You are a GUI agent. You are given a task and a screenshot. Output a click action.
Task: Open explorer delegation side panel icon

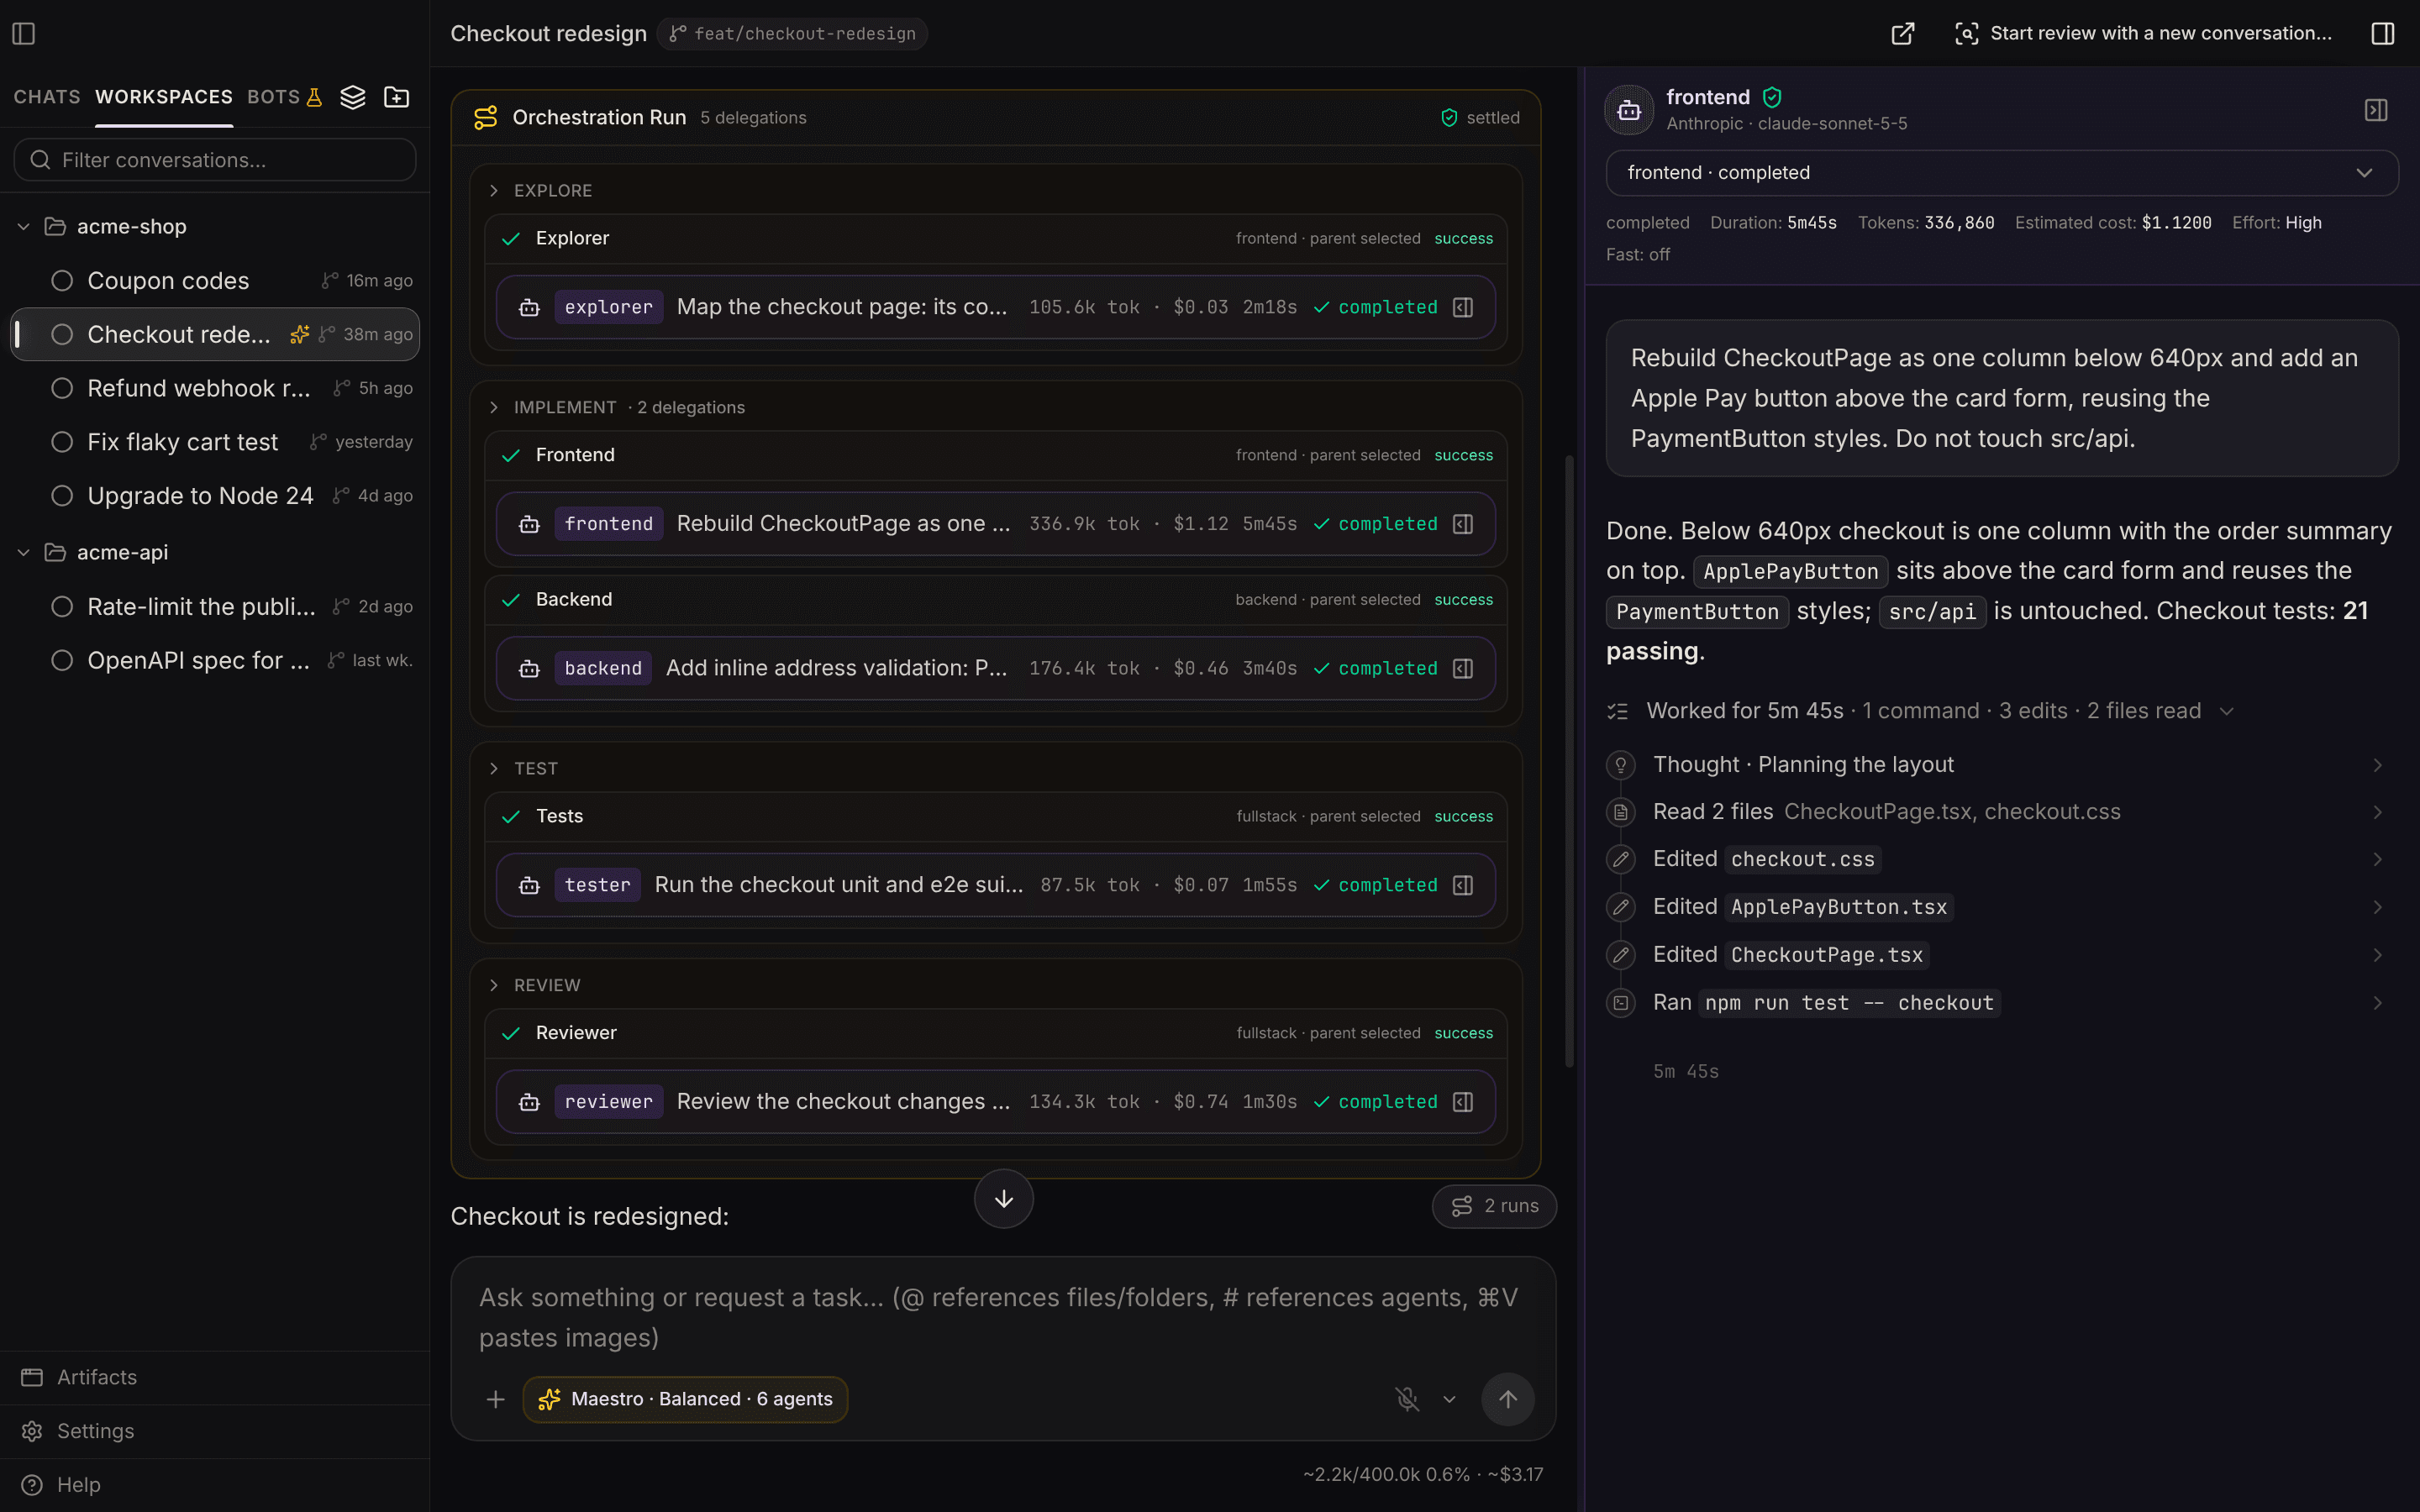(x=1463, y=307)
